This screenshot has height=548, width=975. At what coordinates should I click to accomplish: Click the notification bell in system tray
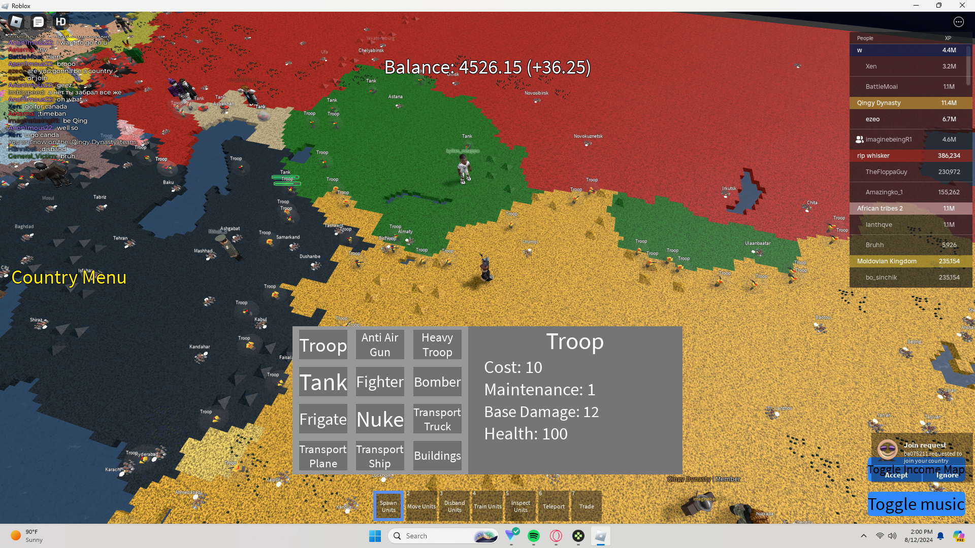(940, 536)
